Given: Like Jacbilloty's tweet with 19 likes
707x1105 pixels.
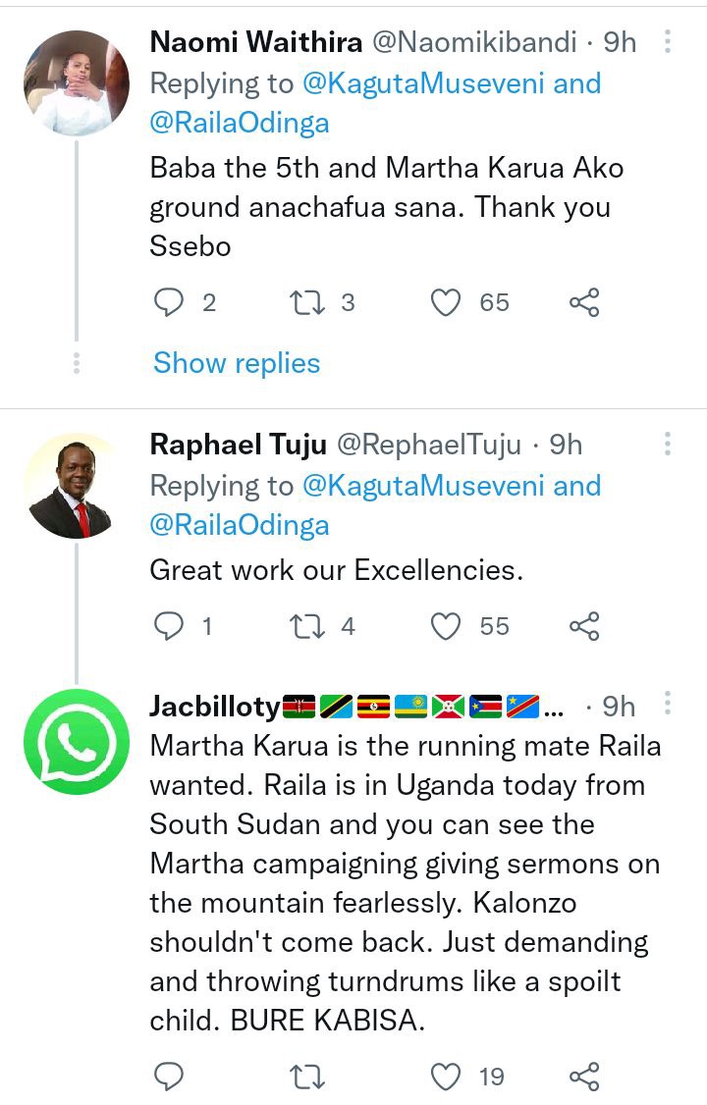Looking at the screenshot, I should click(x=446, y=1077).
